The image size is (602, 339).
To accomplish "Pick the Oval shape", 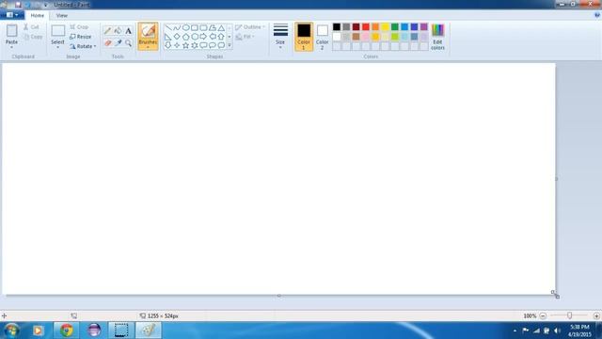I will coord(186,27).
